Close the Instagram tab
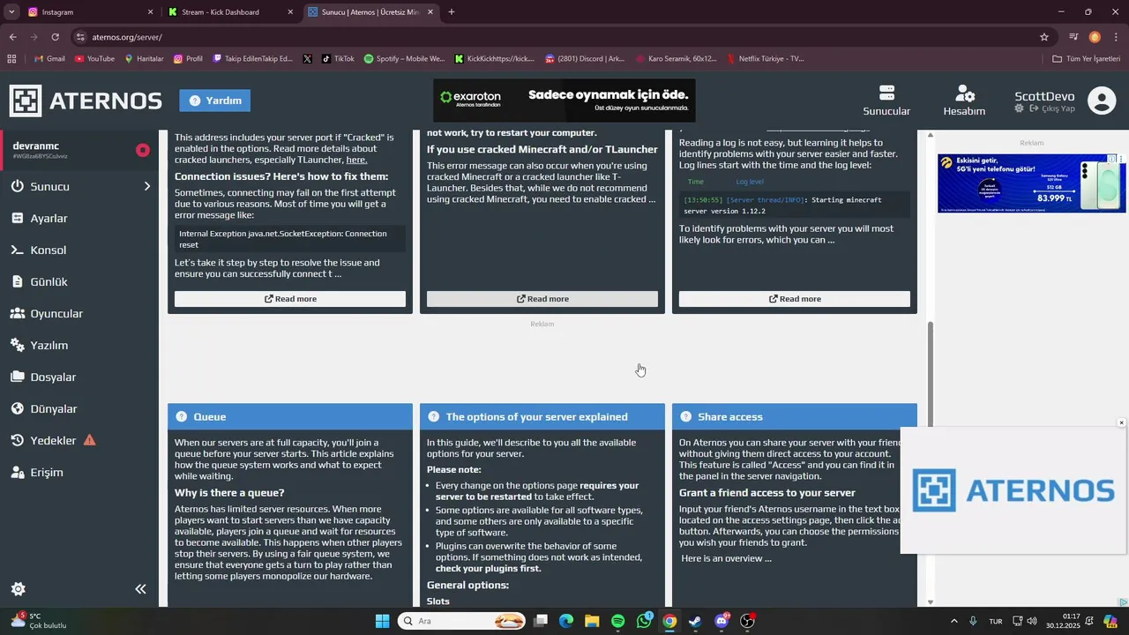Viewport: 1129px width, 635px height. (150, 12)
